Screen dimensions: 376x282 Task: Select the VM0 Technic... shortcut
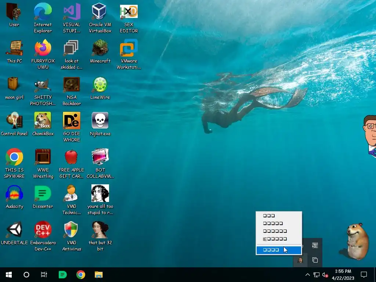72,200
